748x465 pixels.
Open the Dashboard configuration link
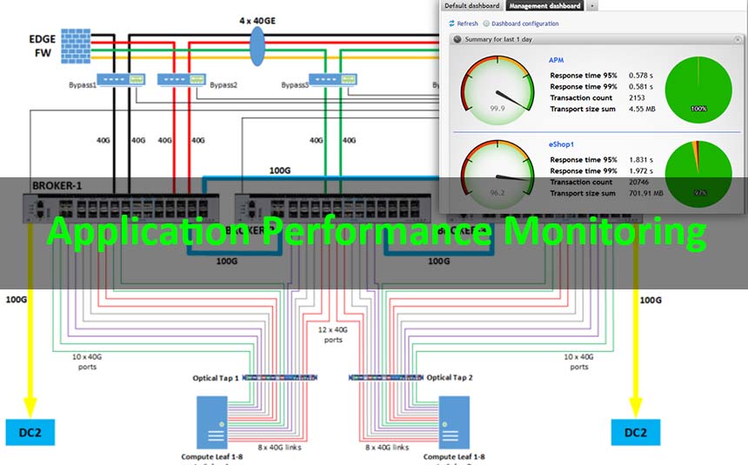pos(524,23)
